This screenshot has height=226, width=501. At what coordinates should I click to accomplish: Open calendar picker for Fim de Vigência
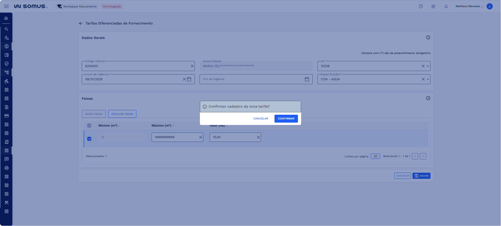[x=307, y=79]
